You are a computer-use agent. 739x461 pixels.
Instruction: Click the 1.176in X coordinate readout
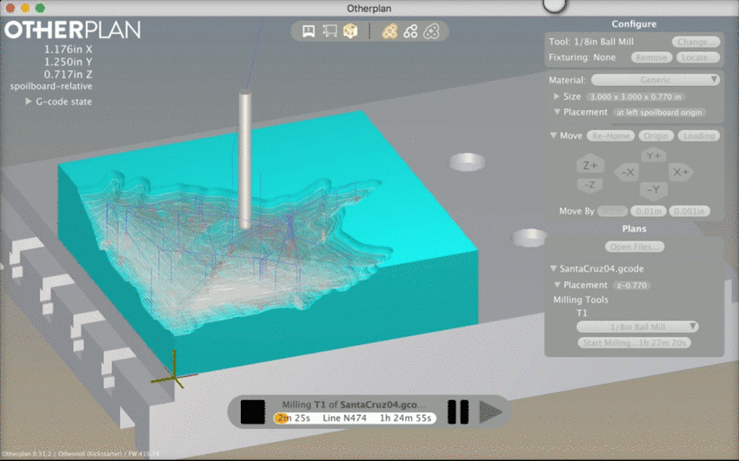[69, 49]
